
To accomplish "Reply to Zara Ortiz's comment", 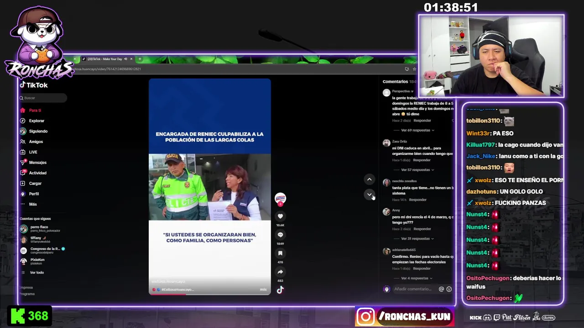I will (422, 160).
